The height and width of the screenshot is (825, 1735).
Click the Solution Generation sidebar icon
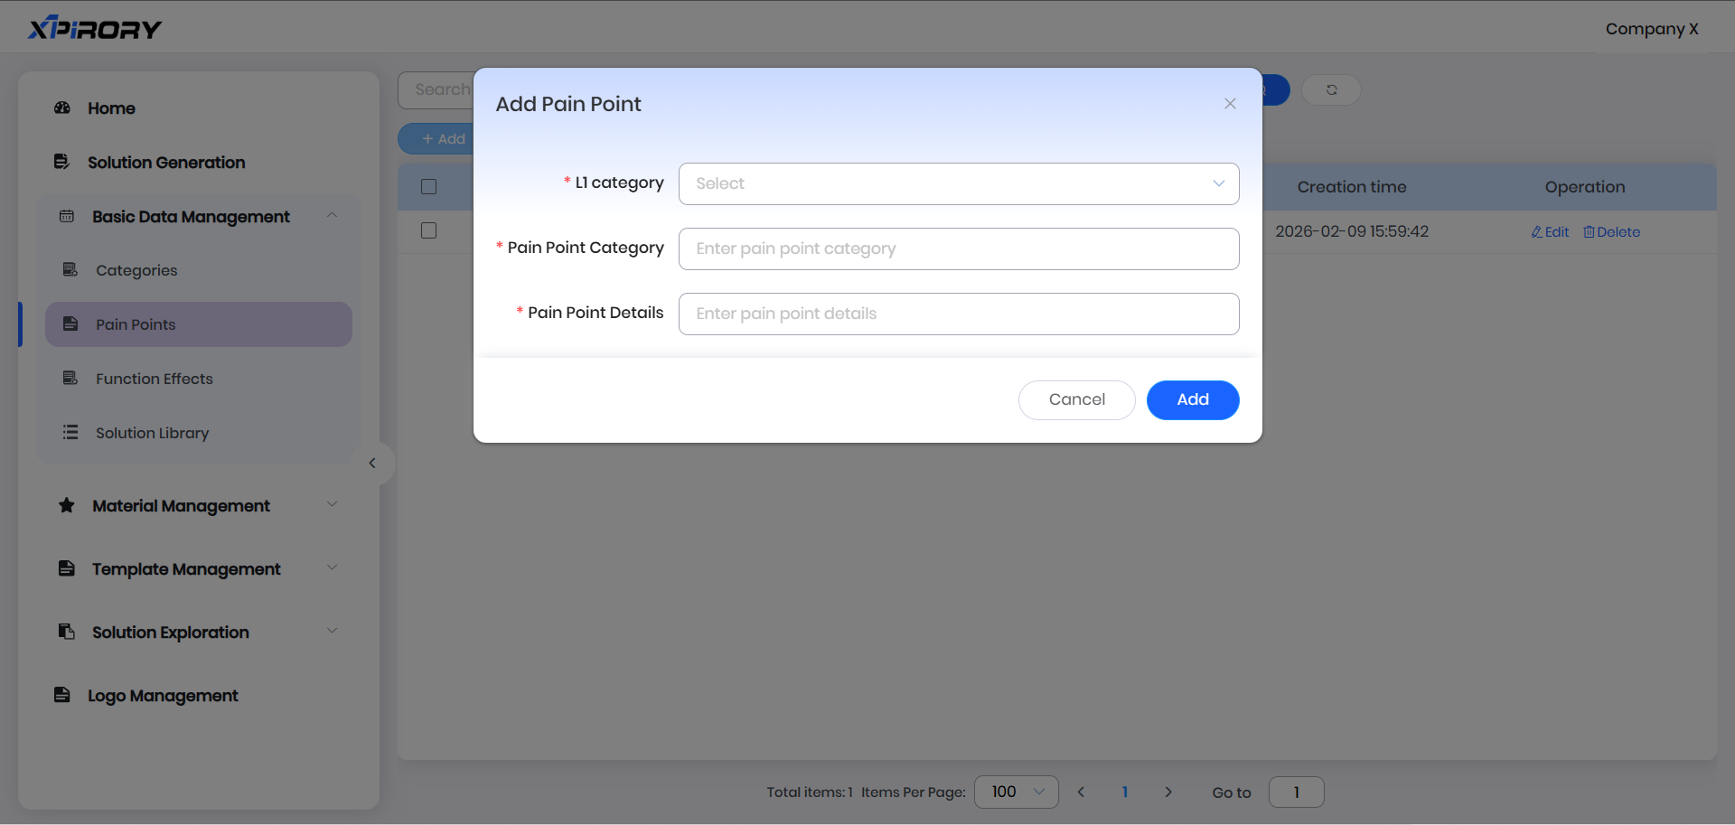tap(62, 162)
